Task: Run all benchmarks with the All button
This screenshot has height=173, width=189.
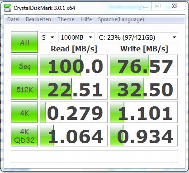Action: click(24, 42)
